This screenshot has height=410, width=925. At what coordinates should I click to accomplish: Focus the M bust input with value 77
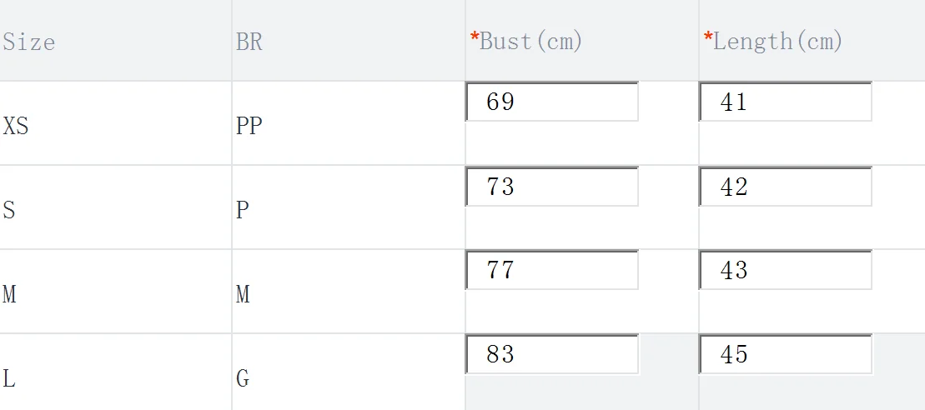coord(551,271)
